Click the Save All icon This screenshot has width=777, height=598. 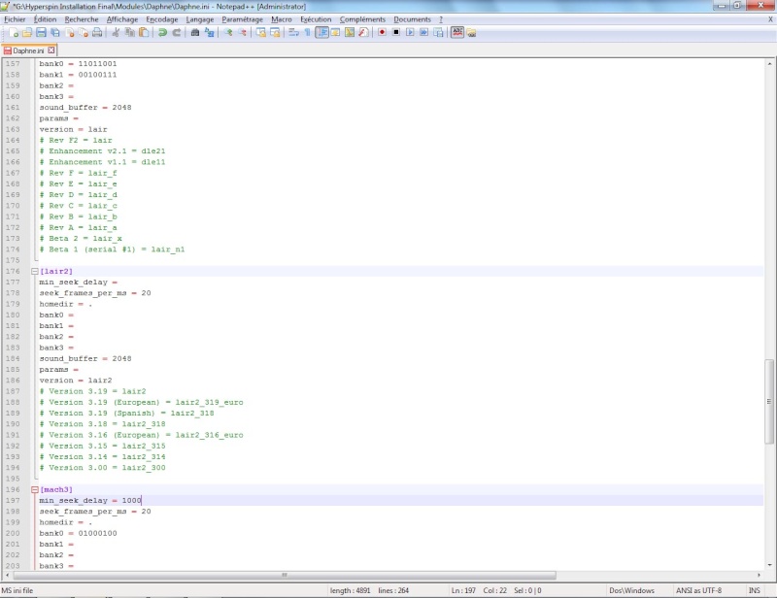(55, 33)
